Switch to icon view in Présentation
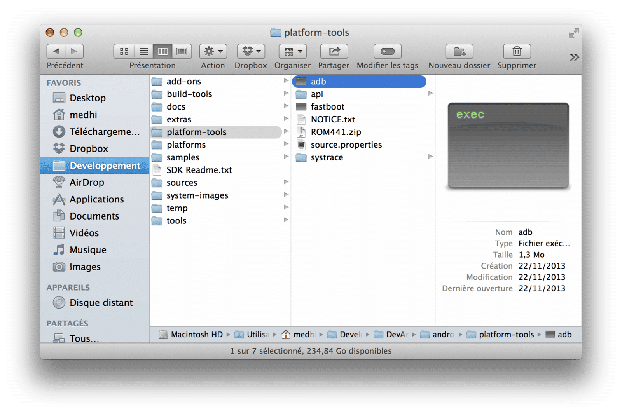 124,51
